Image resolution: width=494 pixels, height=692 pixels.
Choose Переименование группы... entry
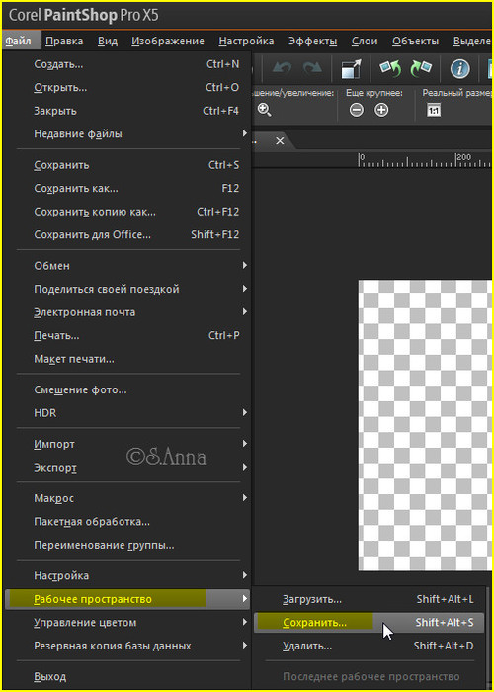(x=127, y=545)
